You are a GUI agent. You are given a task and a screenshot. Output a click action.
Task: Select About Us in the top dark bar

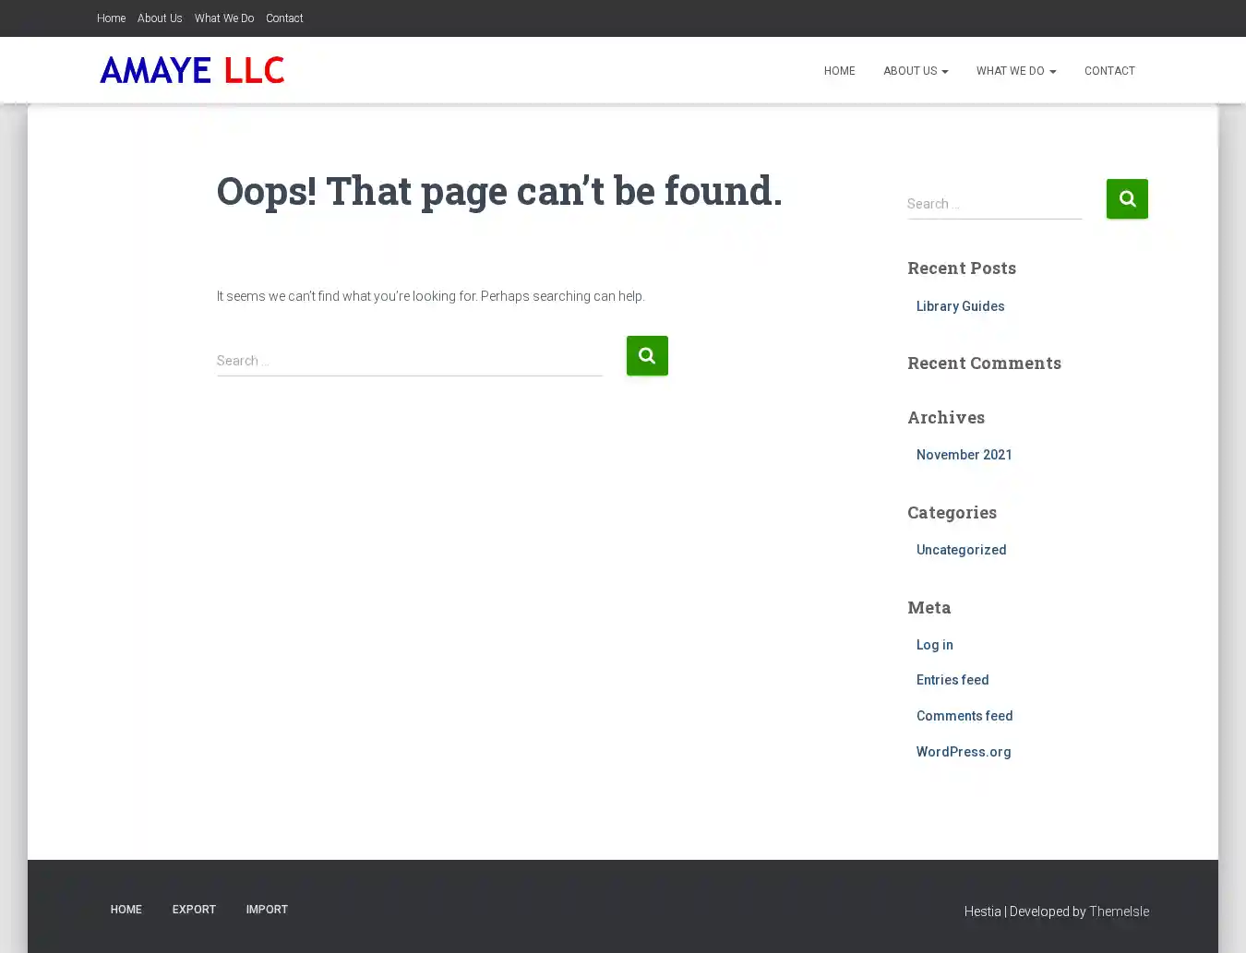point(160,18)
